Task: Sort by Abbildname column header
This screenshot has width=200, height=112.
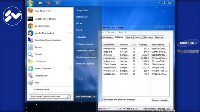Action: 111,44
